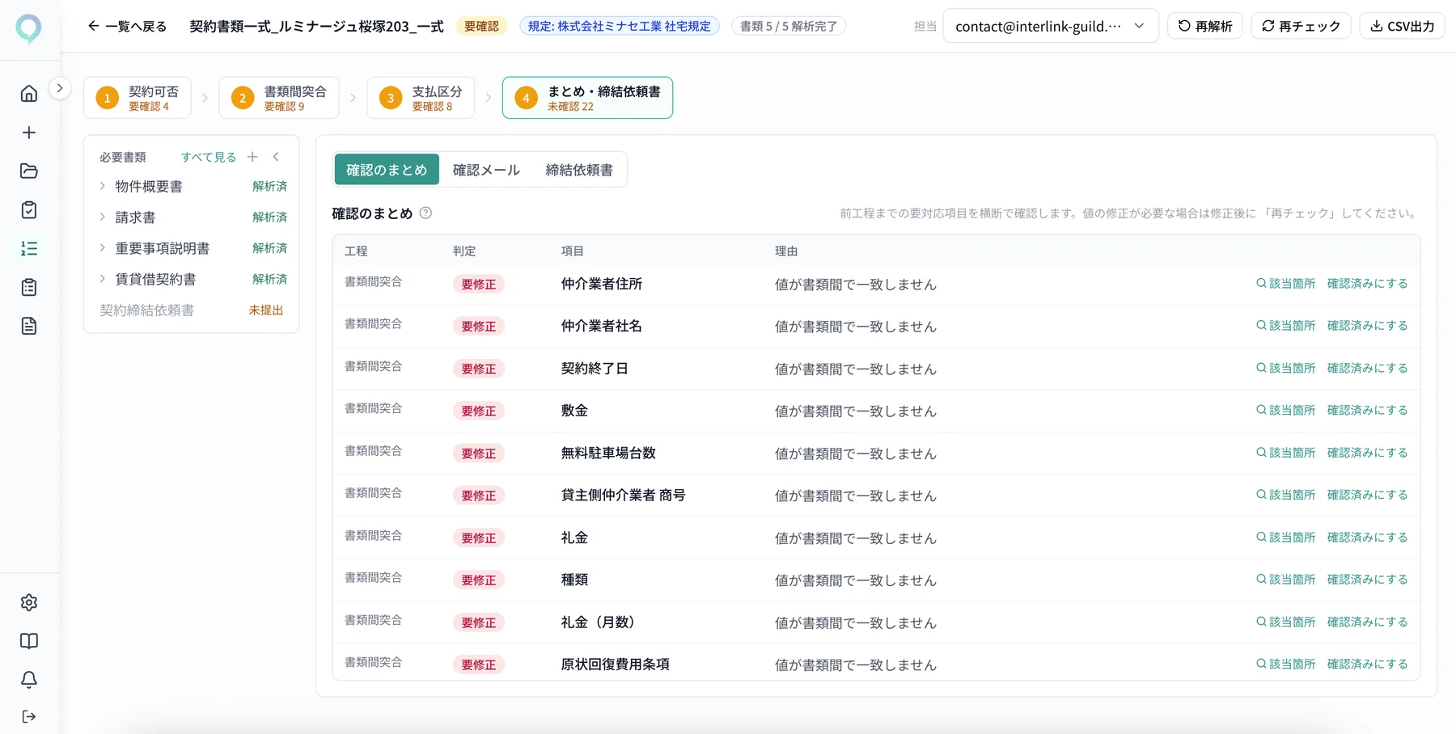This screenshot has width=1456, height=734.
Task: Switch to 確認のまとめ tab
Action: point(387,170)
